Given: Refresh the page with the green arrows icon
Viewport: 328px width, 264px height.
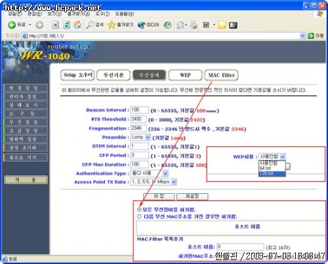Looking at the screenshot, I should tap(66, 25).
